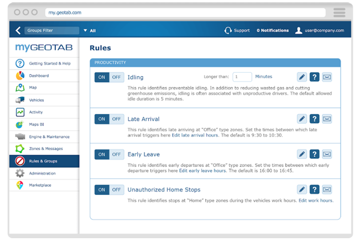Click the Longer than minutes input field

tap(242, 77)
